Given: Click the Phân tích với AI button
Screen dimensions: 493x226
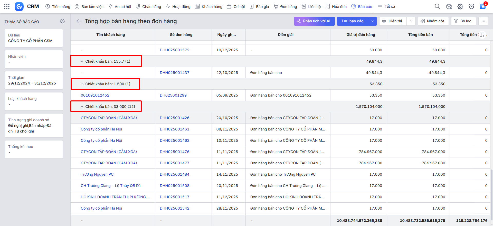Looking at the screenshot, I should coord(314,21).
